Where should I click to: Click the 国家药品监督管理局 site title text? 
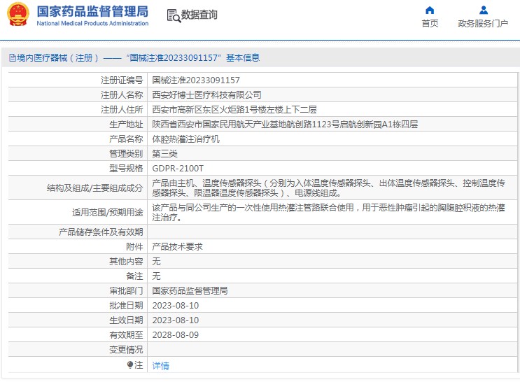[x=92, y=11]
